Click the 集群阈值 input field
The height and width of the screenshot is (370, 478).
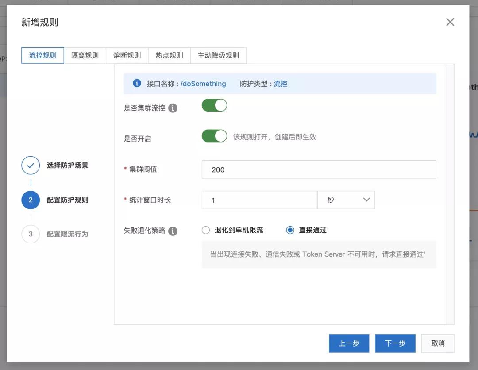pos(319,170)
